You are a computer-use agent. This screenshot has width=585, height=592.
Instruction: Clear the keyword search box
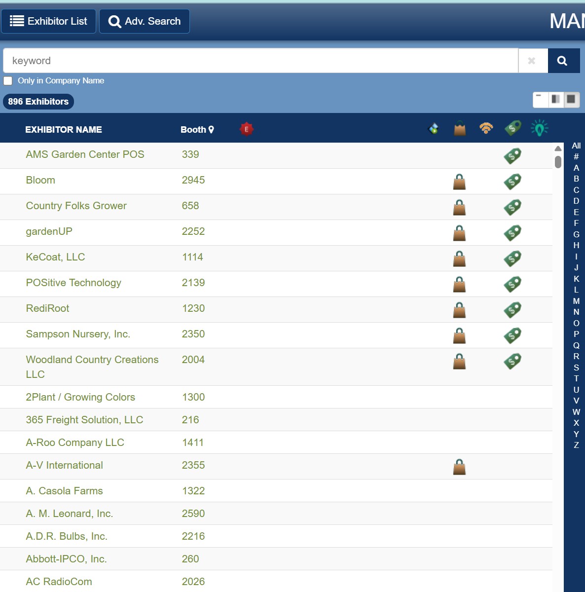[533, 61]
